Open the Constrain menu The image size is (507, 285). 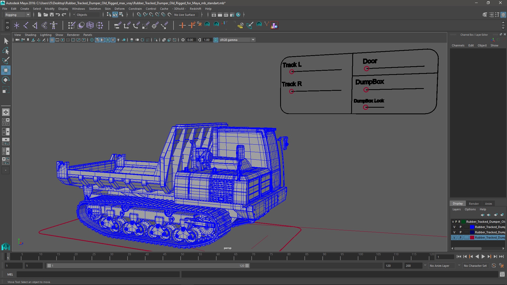(x=135, y=9)
